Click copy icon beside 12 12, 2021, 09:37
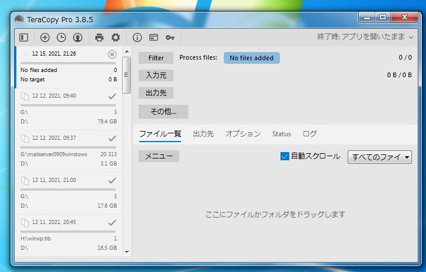426x272 pixels. click(25, 139)
